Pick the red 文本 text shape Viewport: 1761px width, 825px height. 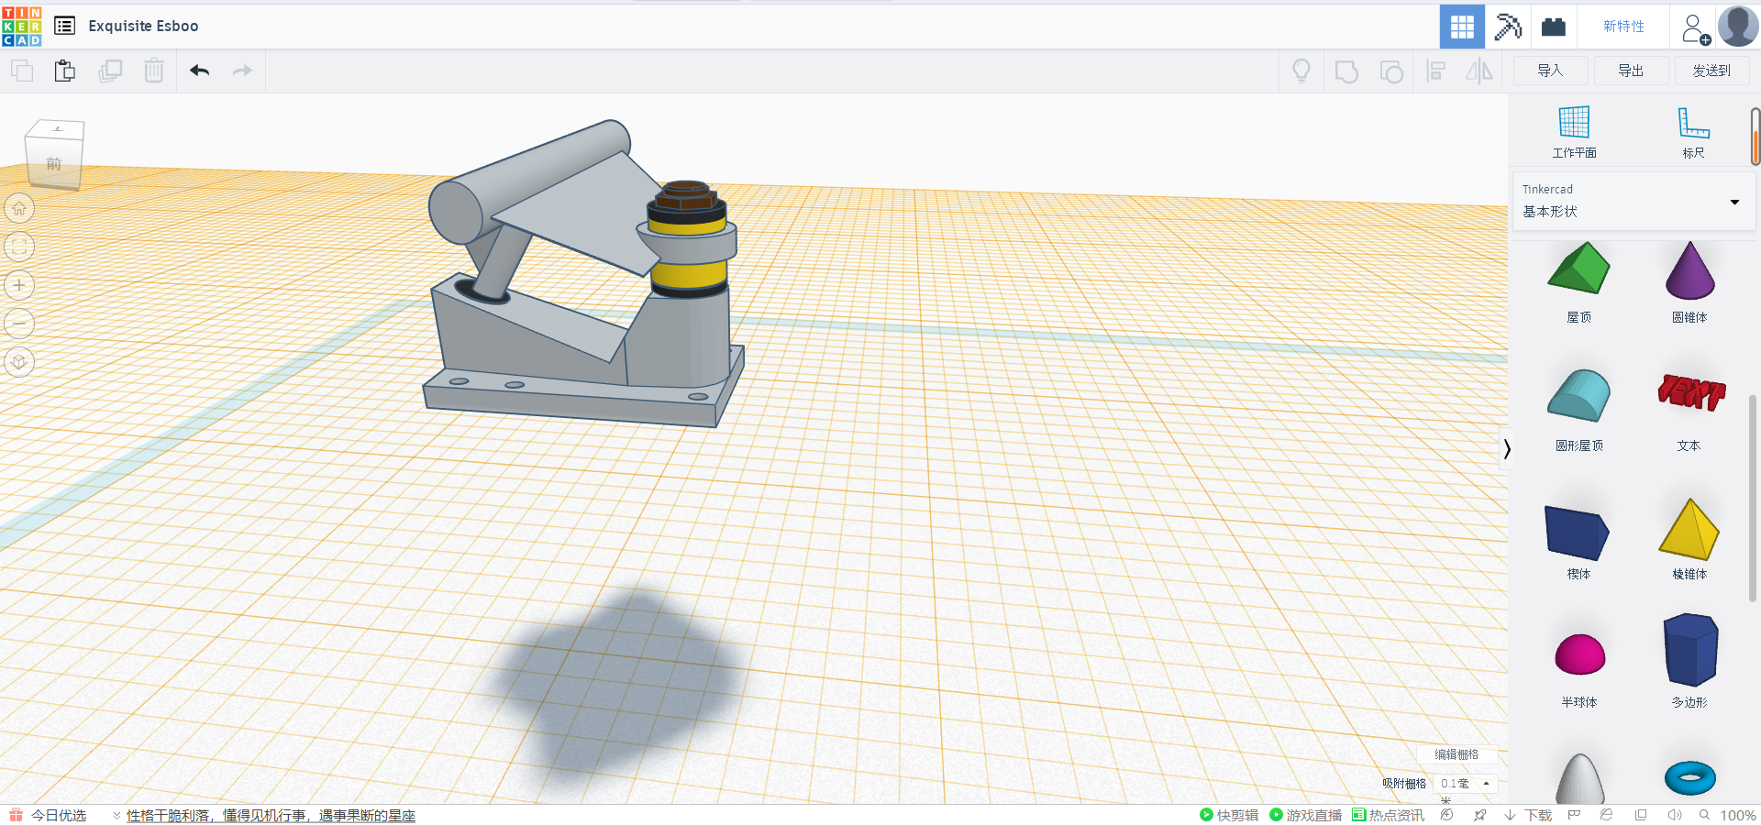(x=1690, y=393)
